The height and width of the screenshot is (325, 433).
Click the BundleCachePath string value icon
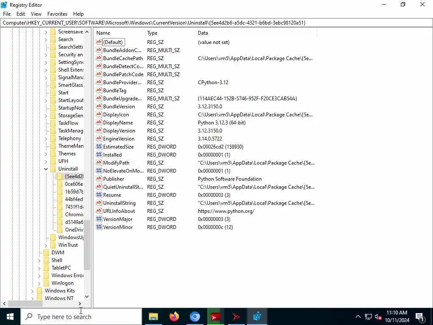99,58
